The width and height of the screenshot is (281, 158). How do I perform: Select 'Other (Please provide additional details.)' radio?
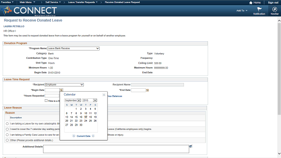(7, 140)
